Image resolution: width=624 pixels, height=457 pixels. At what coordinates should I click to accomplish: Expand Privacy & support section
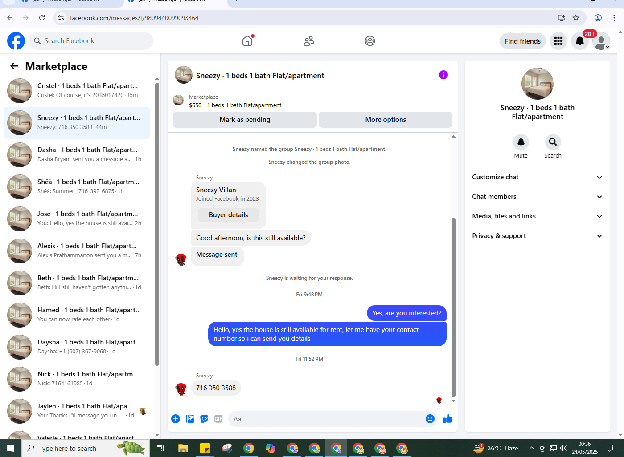[x=537, y=236]
